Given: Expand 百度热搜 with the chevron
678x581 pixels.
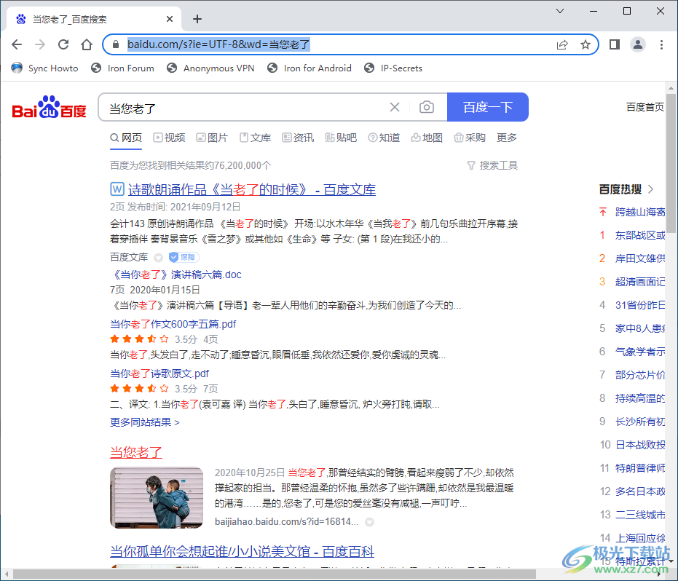Looking at the screenshot, I should [651, 189].
